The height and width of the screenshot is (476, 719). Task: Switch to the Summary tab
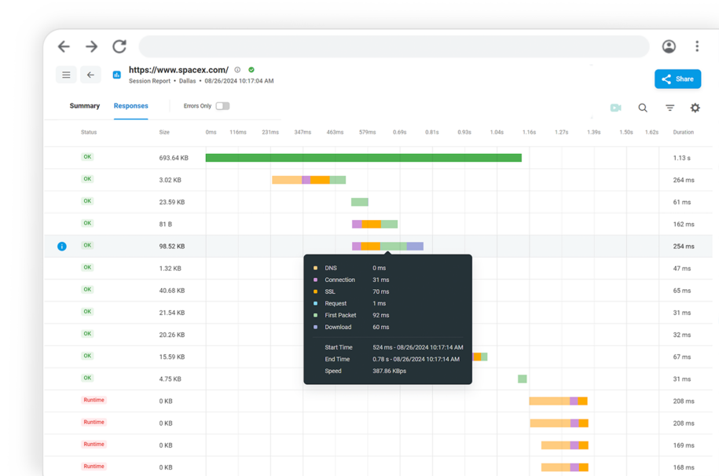pos(84,105)
